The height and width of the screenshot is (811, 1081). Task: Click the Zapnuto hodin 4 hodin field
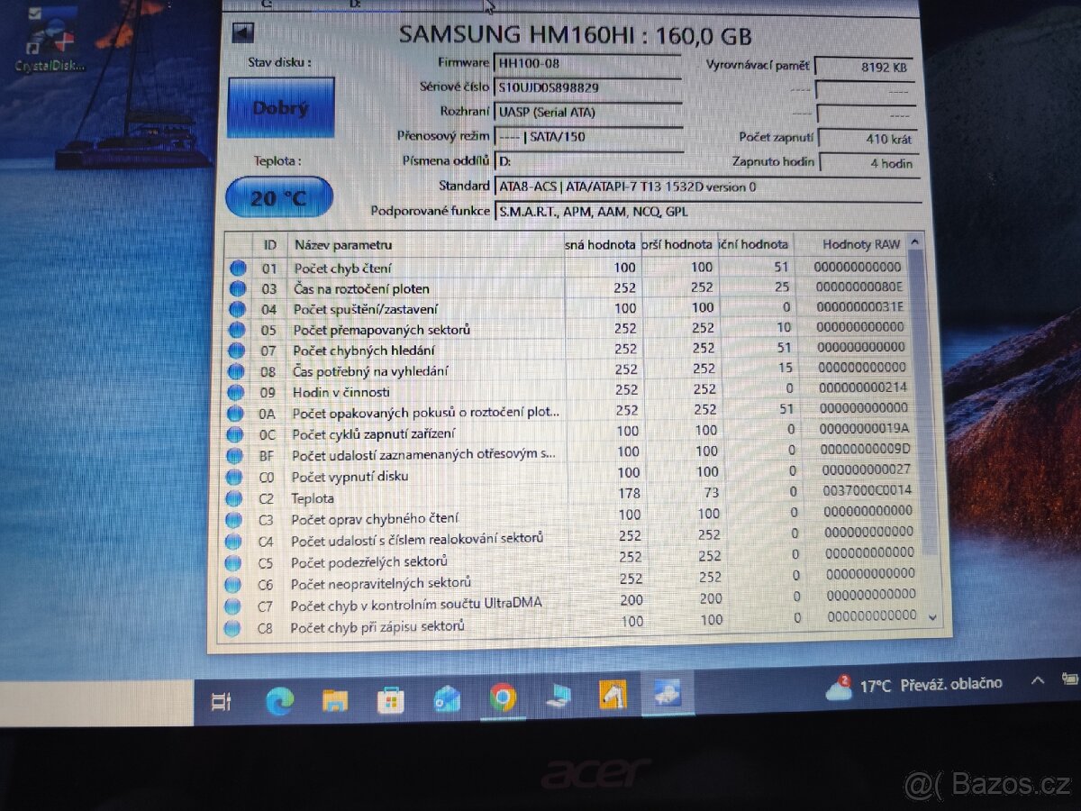click(x=870, y=163)
